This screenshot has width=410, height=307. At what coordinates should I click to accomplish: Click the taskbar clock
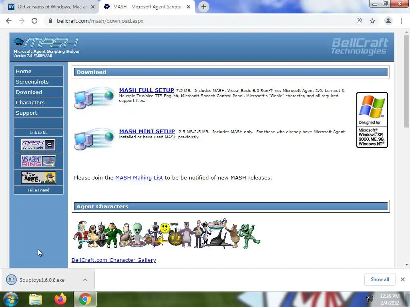tap(390, 299)
